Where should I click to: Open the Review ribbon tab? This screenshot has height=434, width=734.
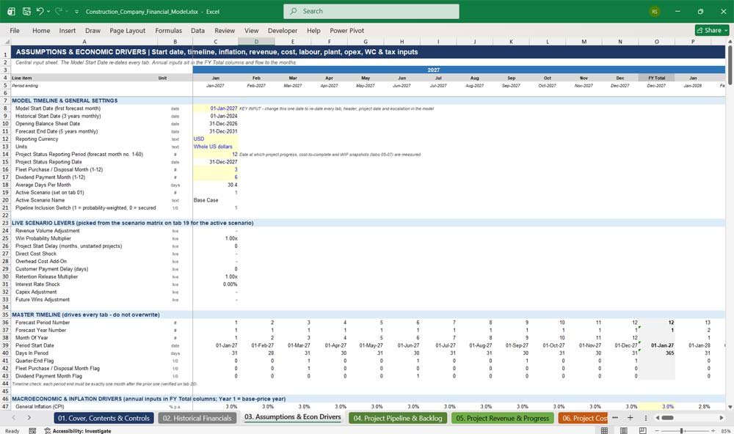[x=225, y=30]
